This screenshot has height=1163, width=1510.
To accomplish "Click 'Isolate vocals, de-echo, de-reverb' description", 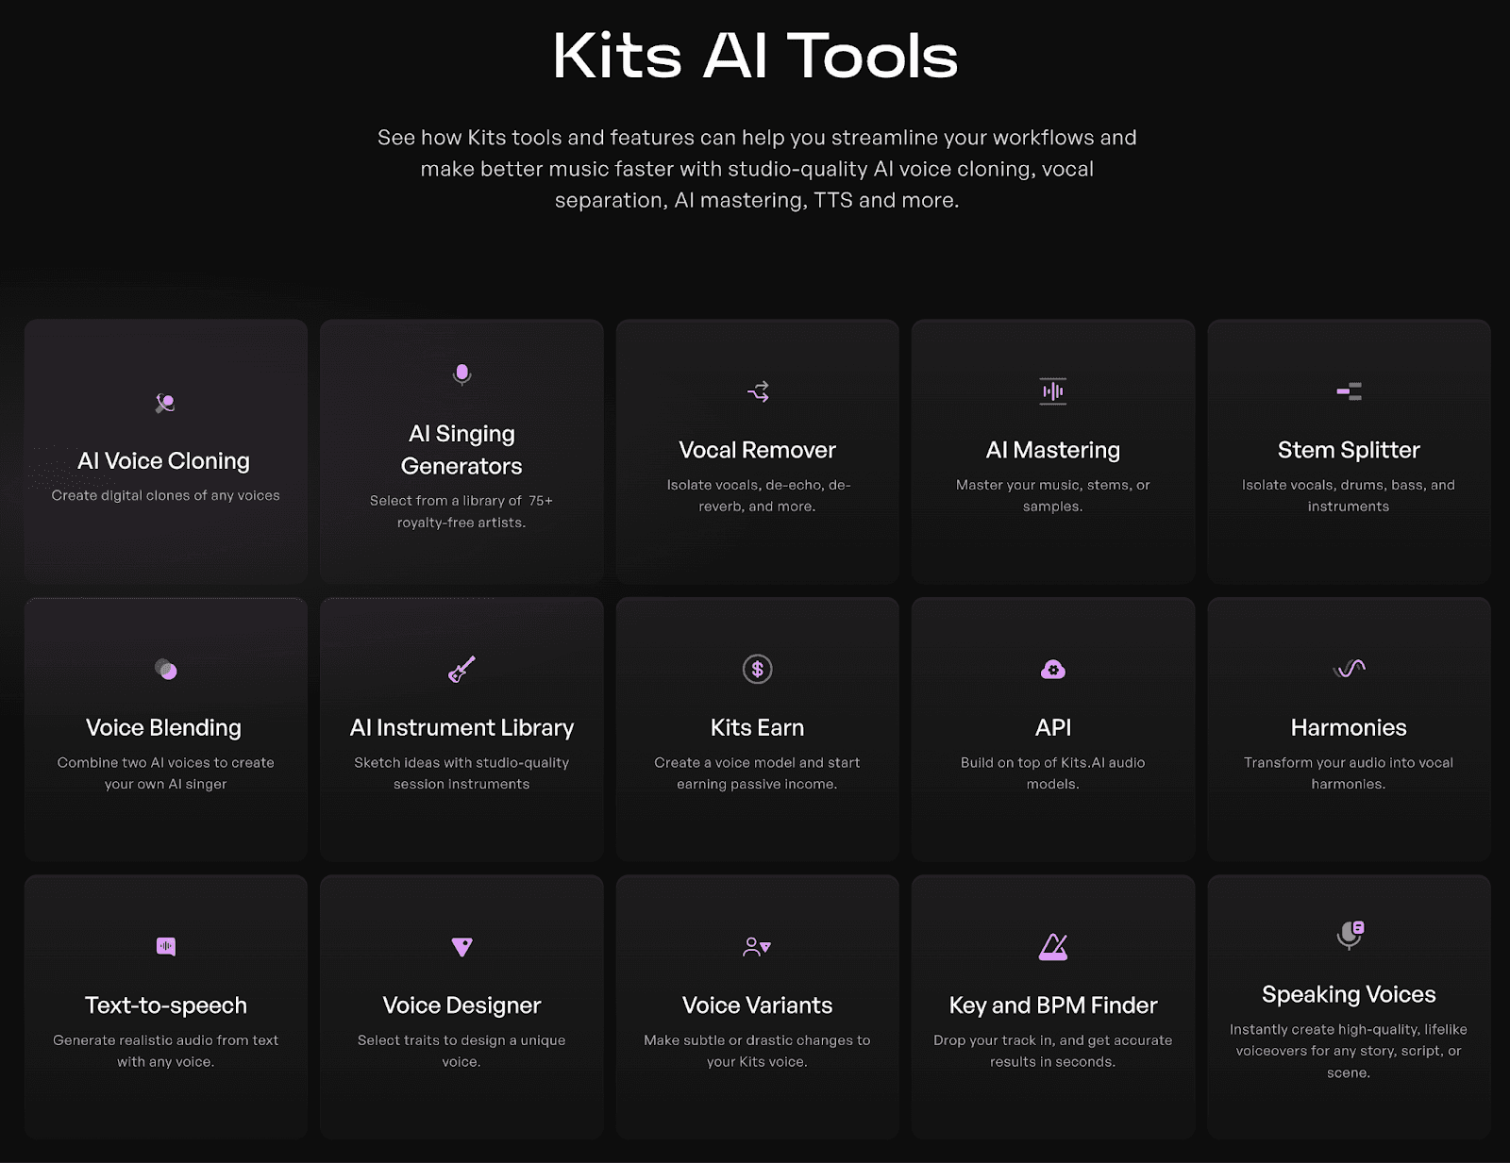I will click(758, 495).
